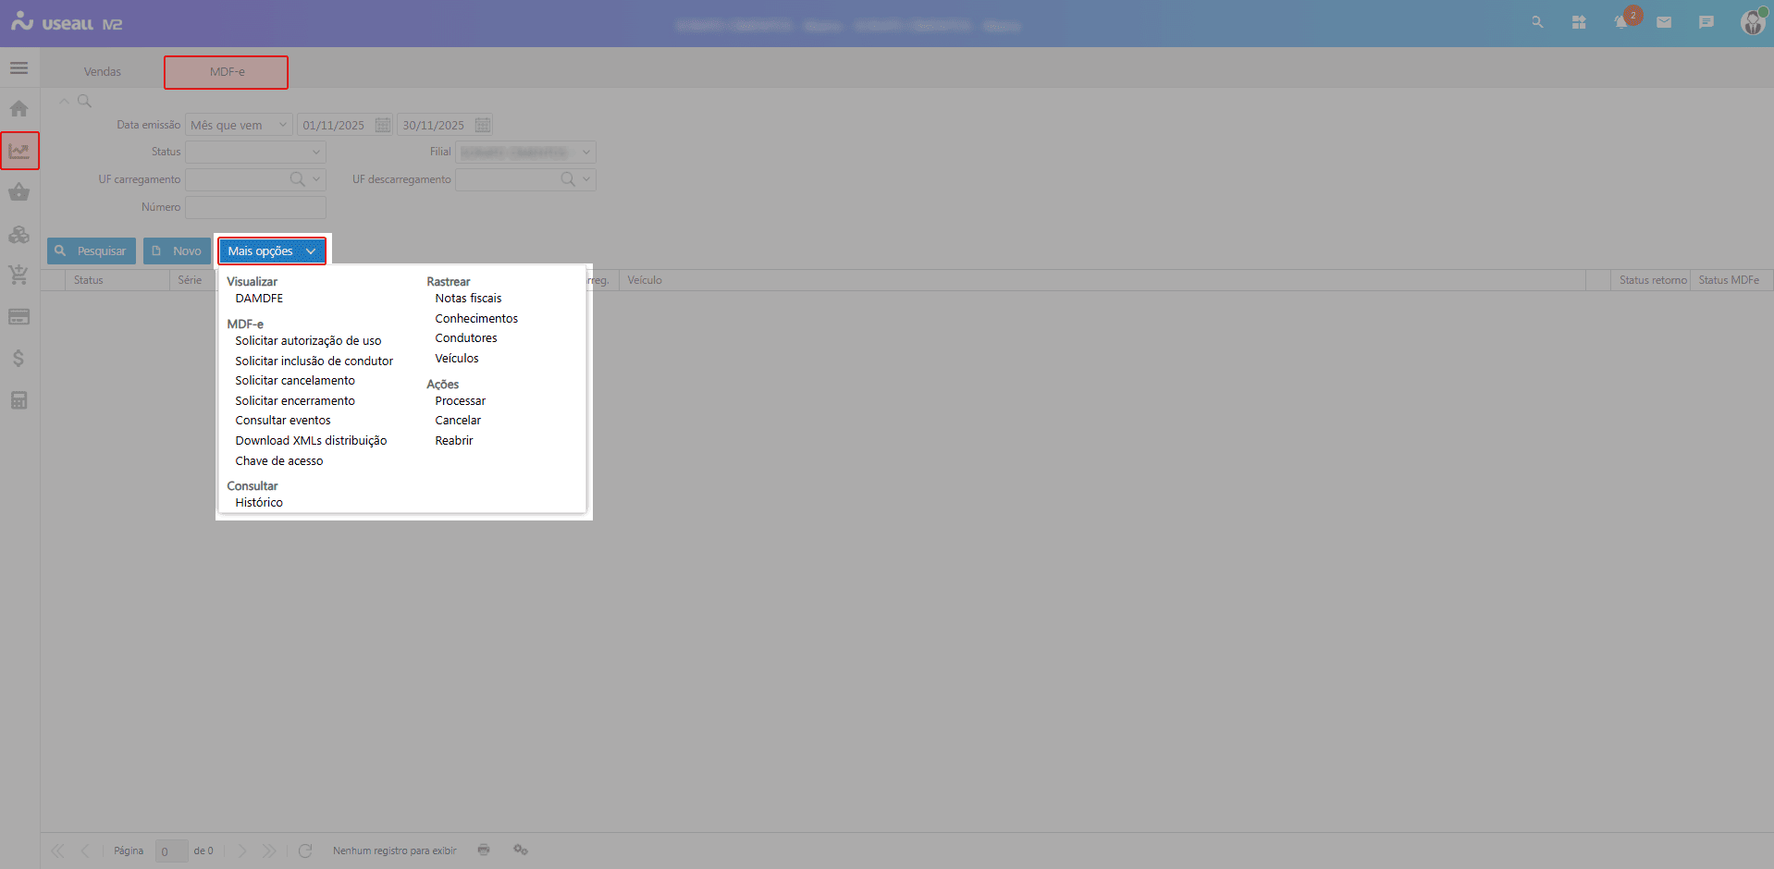This screenshot has width=1774, height=869.
Task: Go to the Home sidebar icon
Action: 18,109
